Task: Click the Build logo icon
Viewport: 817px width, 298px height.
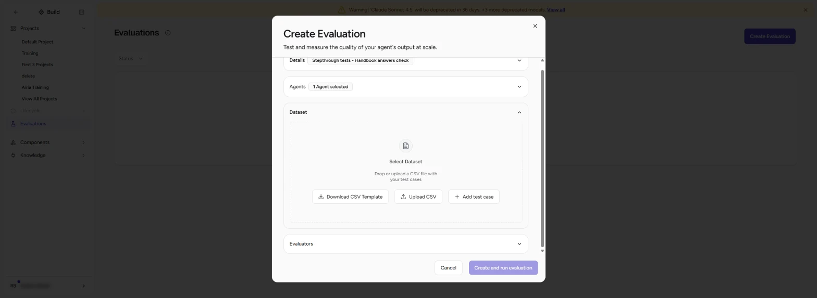Action: [x=41, y=12]
